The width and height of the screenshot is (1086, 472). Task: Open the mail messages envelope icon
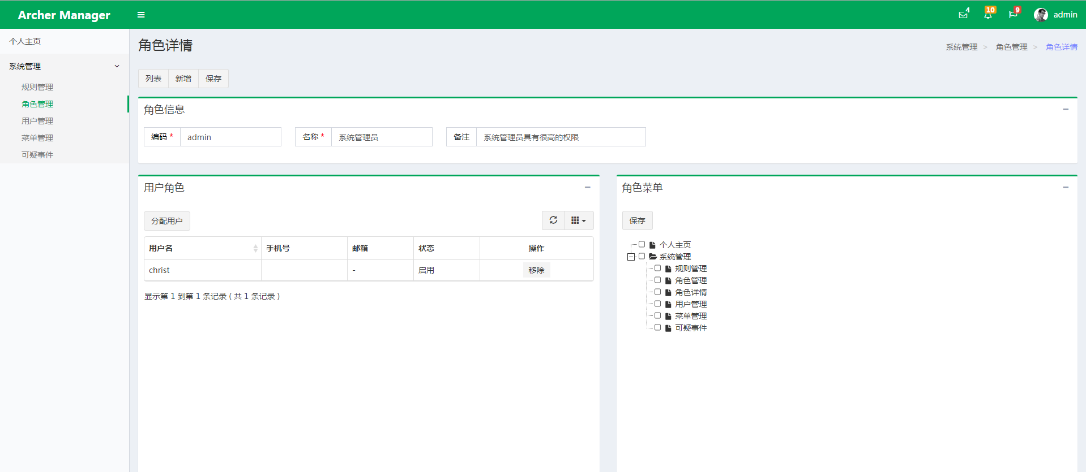coord(963,15)
